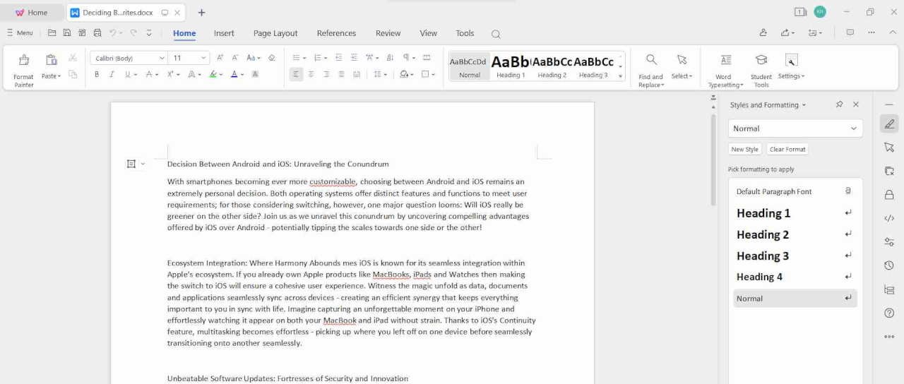Apply Heading 4 from styles pane list
This screenshot has height=384, width=904.
pyautogui.click(x=795, y=277)
